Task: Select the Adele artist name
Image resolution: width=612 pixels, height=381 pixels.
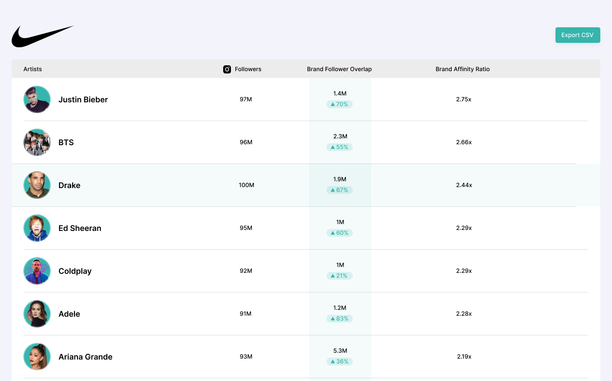Action: click(x=69, y=314)
